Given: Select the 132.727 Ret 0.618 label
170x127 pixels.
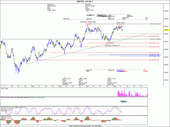Looking at the screenshot, I should pos(154,53).
